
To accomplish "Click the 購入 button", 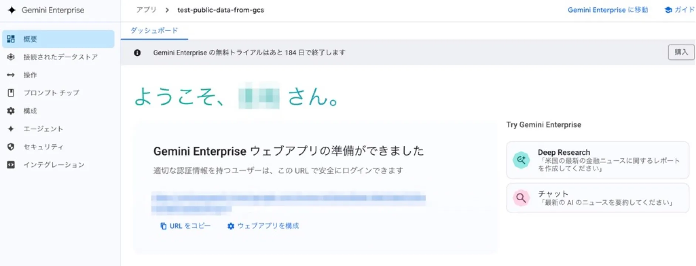I will (681, 52).
